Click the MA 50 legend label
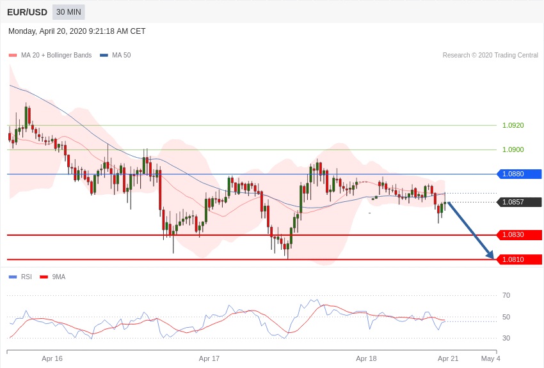This screenshot has width=544, height=368. (122, 56)
